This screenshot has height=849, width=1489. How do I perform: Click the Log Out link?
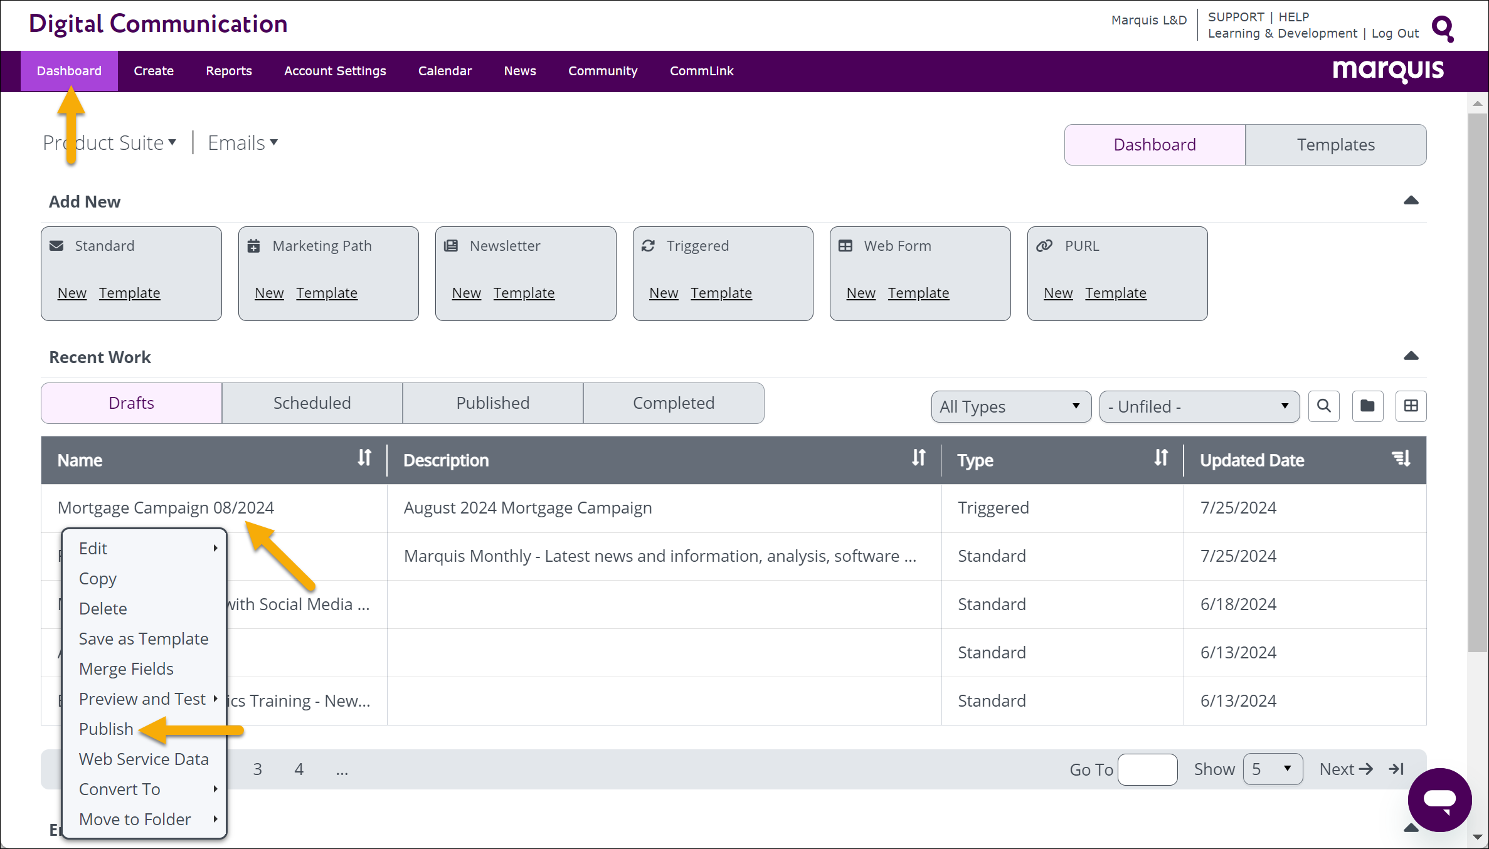(1396, 33)
